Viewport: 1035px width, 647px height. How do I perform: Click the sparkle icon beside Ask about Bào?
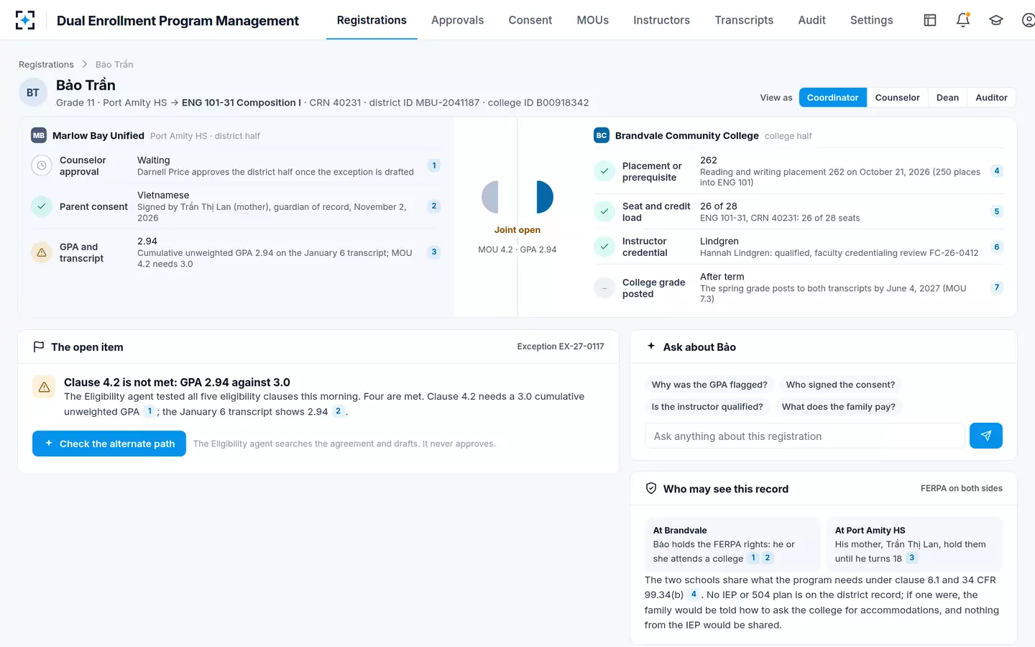[651, 346]
